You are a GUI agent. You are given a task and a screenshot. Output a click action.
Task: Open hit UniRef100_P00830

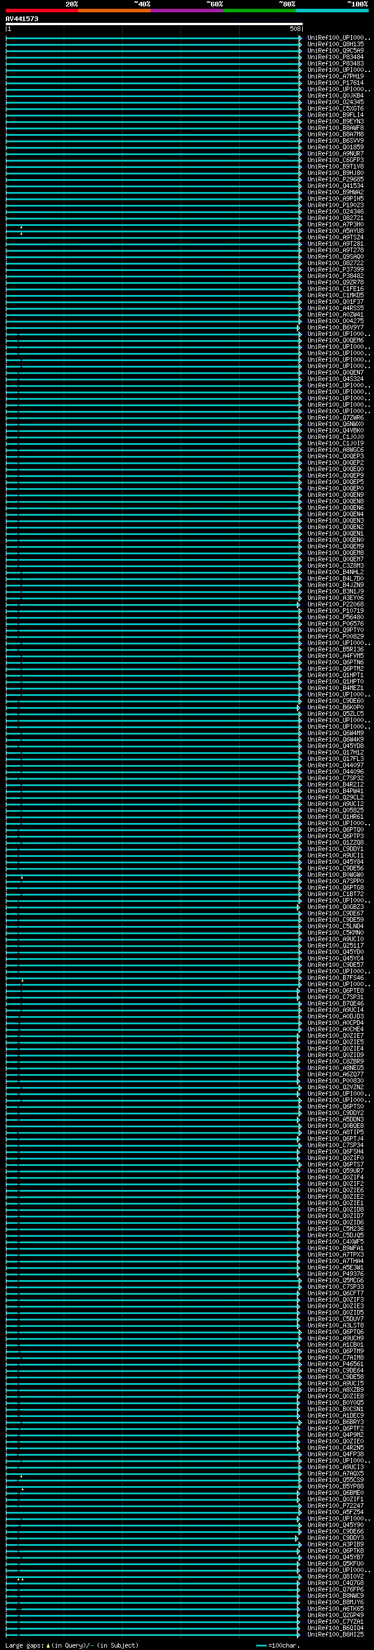point(335,1080)
